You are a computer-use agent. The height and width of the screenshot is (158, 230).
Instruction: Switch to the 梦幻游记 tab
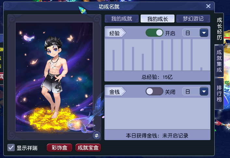pyautogui.click(x=193, y=19)
